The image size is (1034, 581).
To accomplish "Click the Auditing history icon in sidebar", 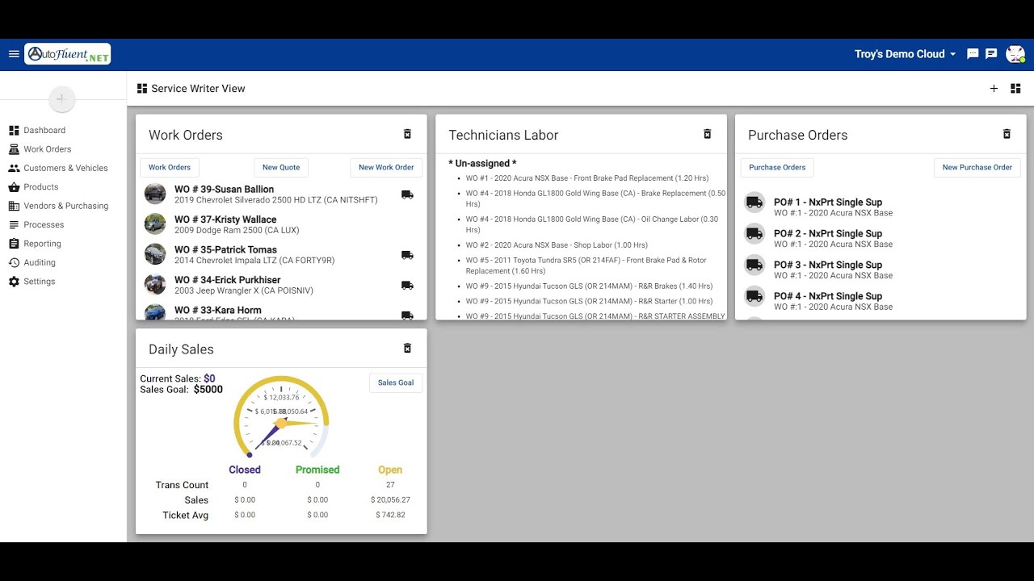I will (14, 262).
